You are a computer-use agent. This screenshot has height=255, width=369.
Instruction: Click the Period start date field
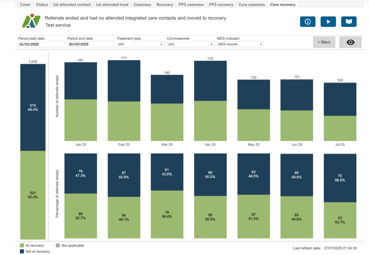tap(41, 44)
